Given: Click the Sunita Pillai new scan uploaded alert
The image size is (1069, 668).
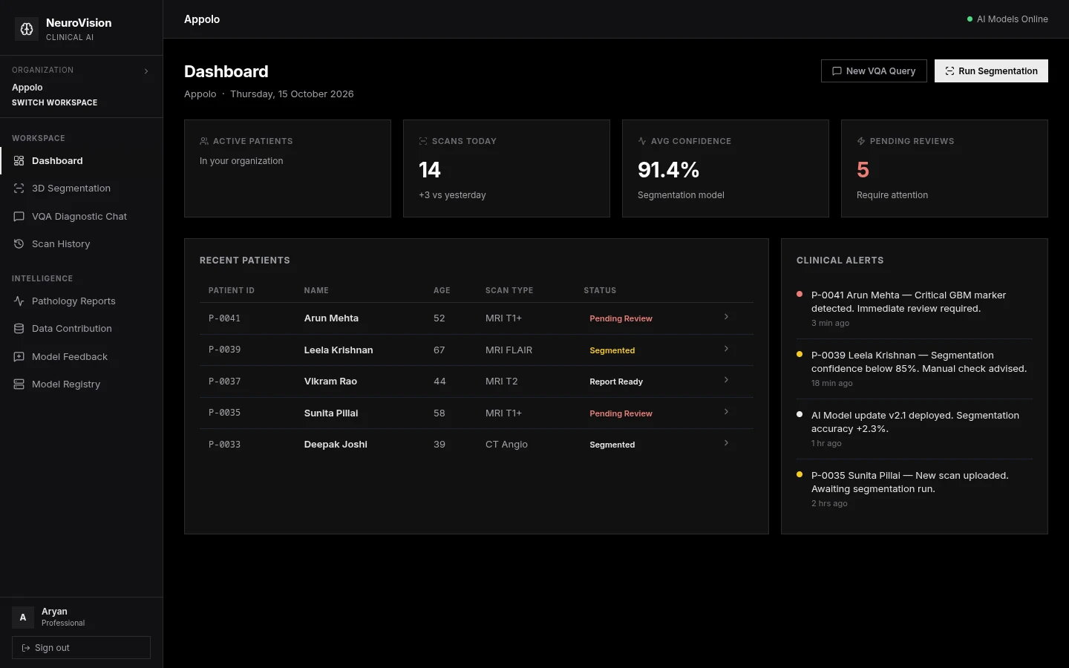Looking at the screenshot, I should (x=914, y=489).
